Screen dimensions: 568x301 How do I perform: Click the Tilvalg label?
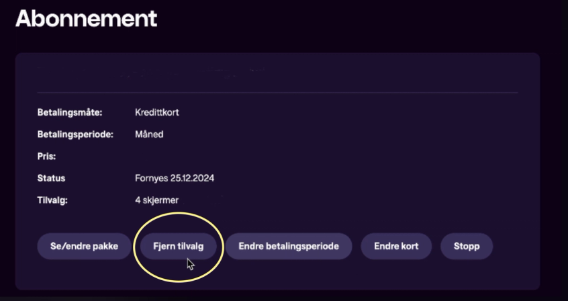coord(52,200)
